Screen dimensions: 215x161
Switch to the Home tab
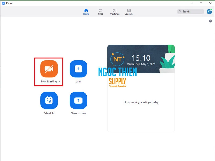(x=86, y=12)
